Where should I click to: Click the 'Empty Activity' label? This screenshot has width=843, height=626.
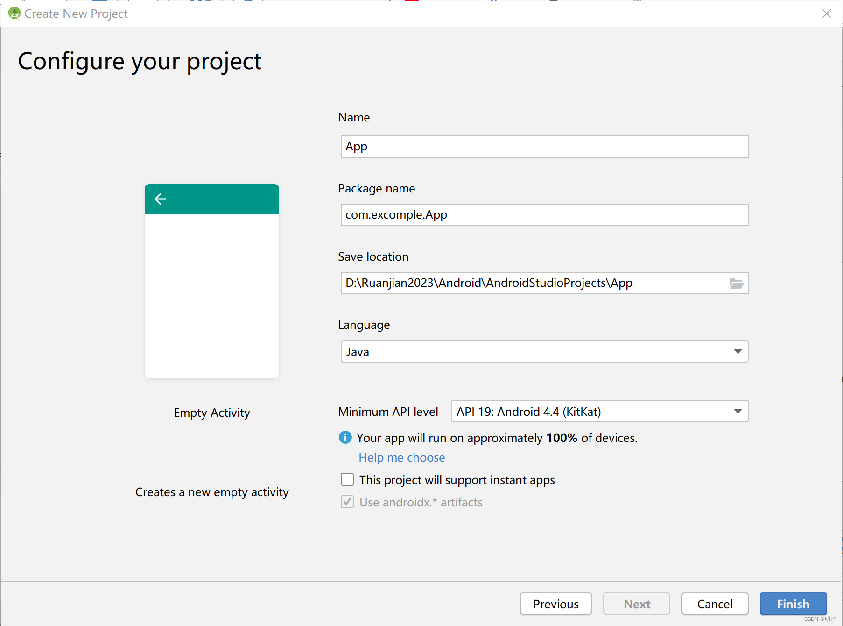click(x=212, y=413)
